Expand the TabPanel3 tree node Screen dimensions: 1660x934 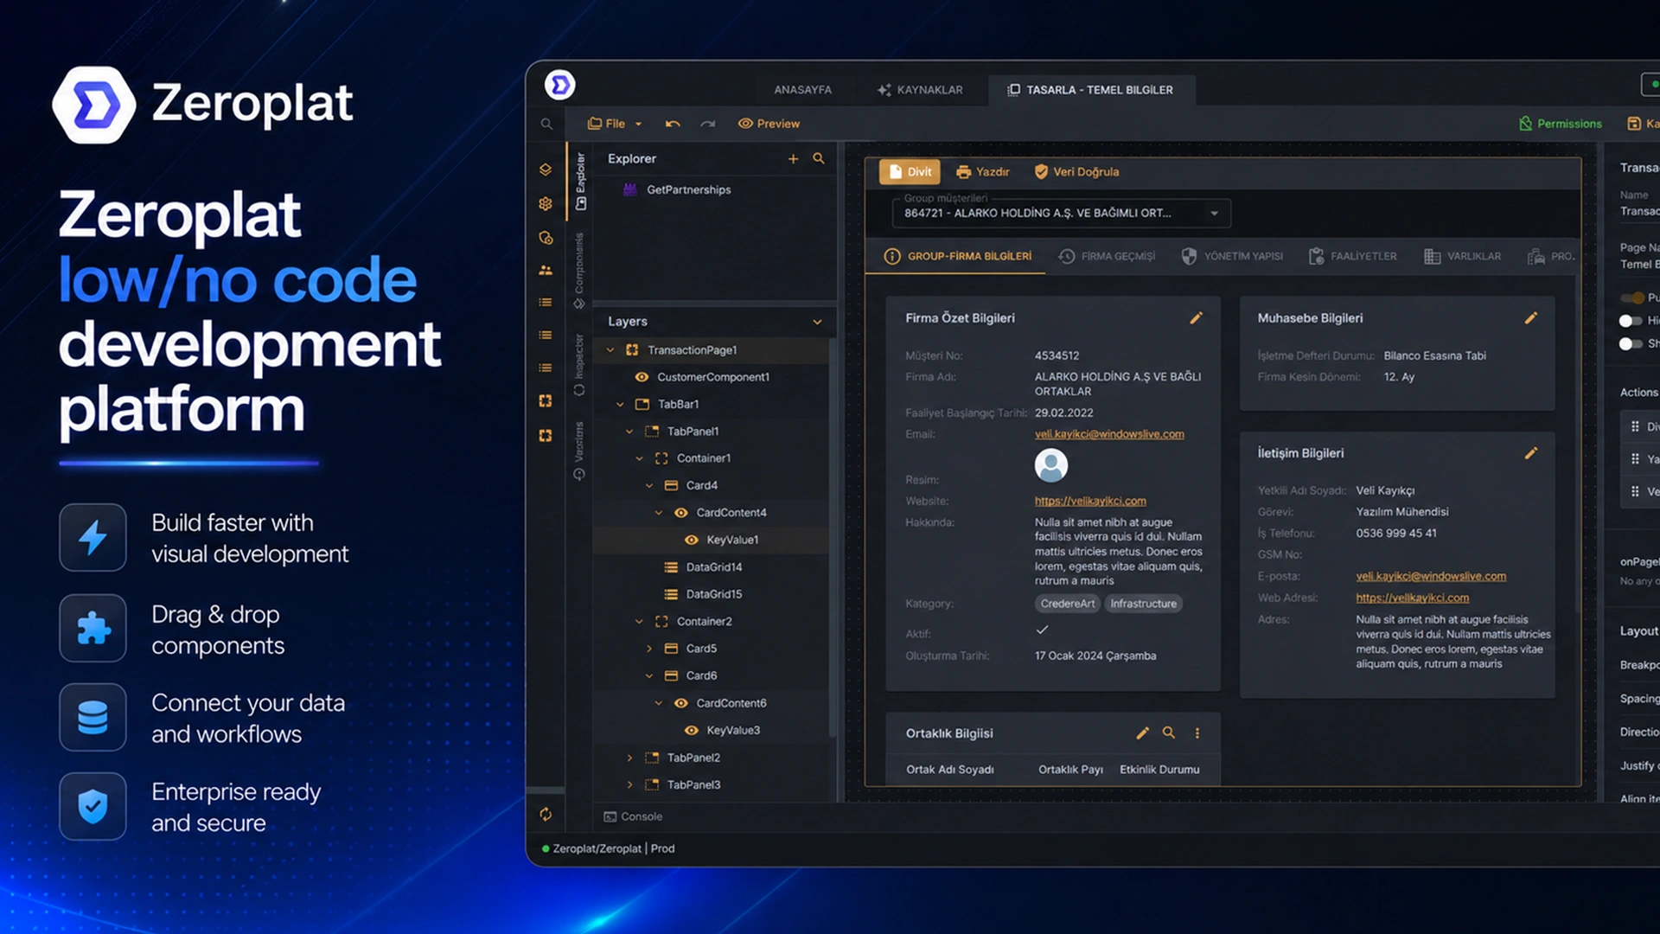(629, 784)
